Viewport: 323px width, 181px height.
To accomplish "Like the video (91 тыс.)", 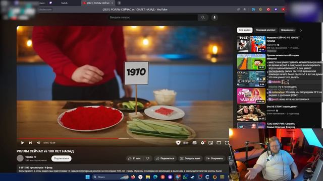I will (x=134, y=158).
